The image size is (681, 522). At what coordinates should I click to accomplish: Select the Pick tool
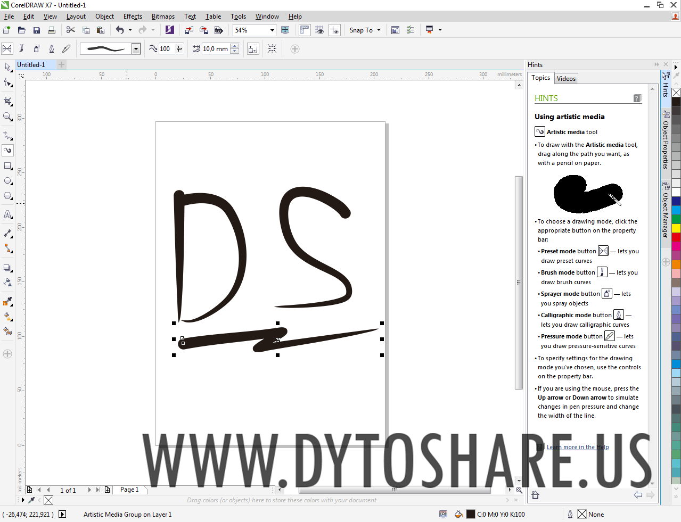tap(7, 67)
